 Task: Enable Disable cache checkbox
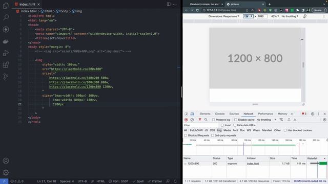tap(236, 120)
